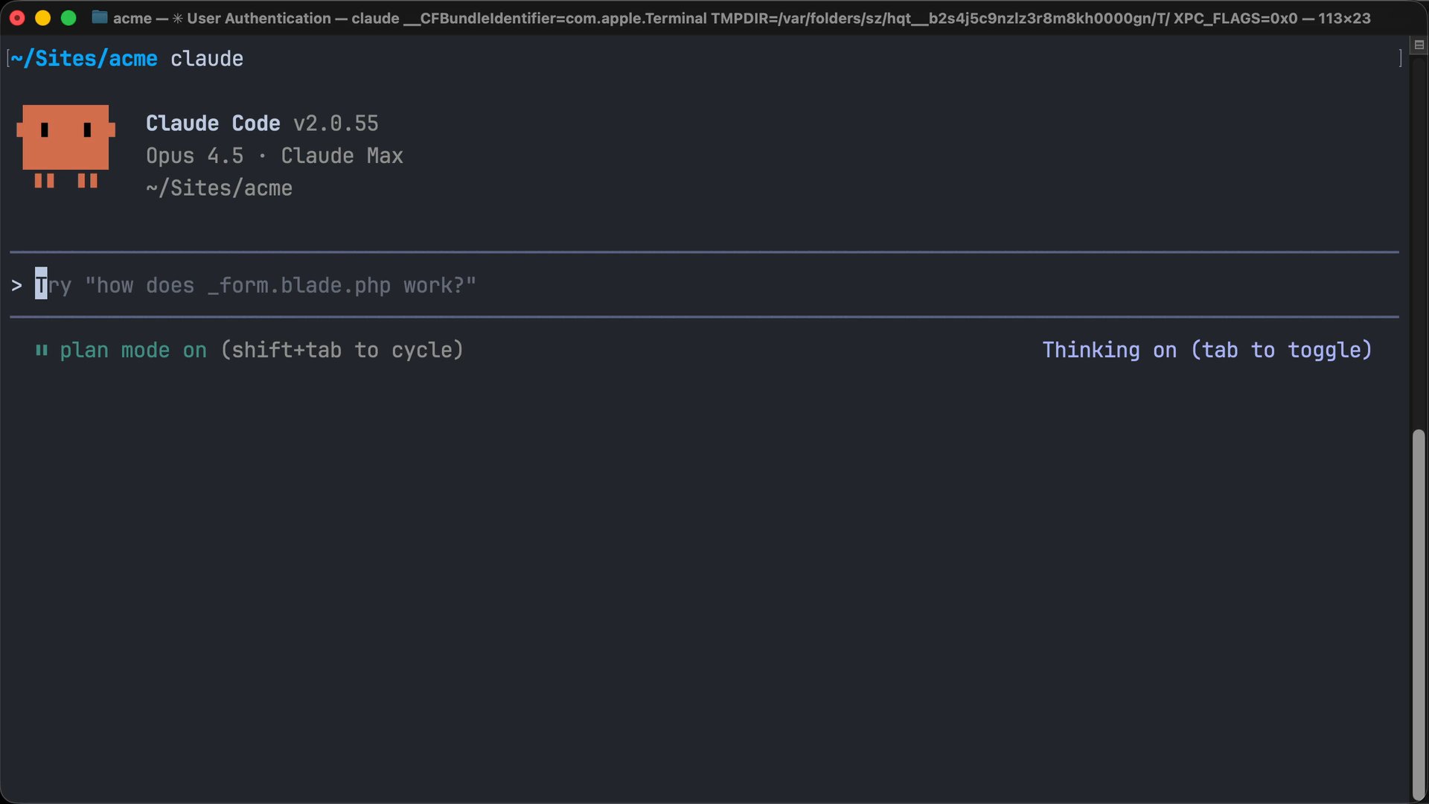Toggle "plan mode on" indicator
The width and height of the screenshot is (1429, 804).
pyautogui.click(x=134, y=350)
